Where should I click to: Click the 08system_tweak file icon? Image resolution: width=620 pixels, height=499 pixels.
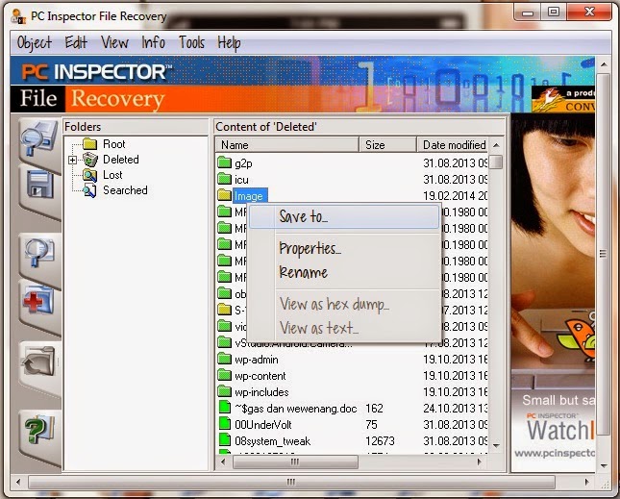pos(225,439)
